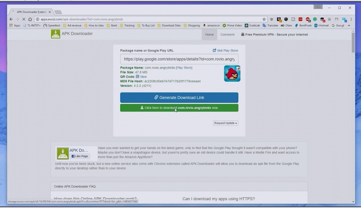Open the Shopping bookmarks folder

tap(191, 26)
